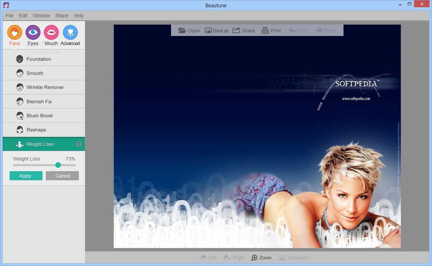Image resolution: width=432 pixels, height=266 pixels.
Task: Select the Mouth category icon
Action: (x=51, y=33)
